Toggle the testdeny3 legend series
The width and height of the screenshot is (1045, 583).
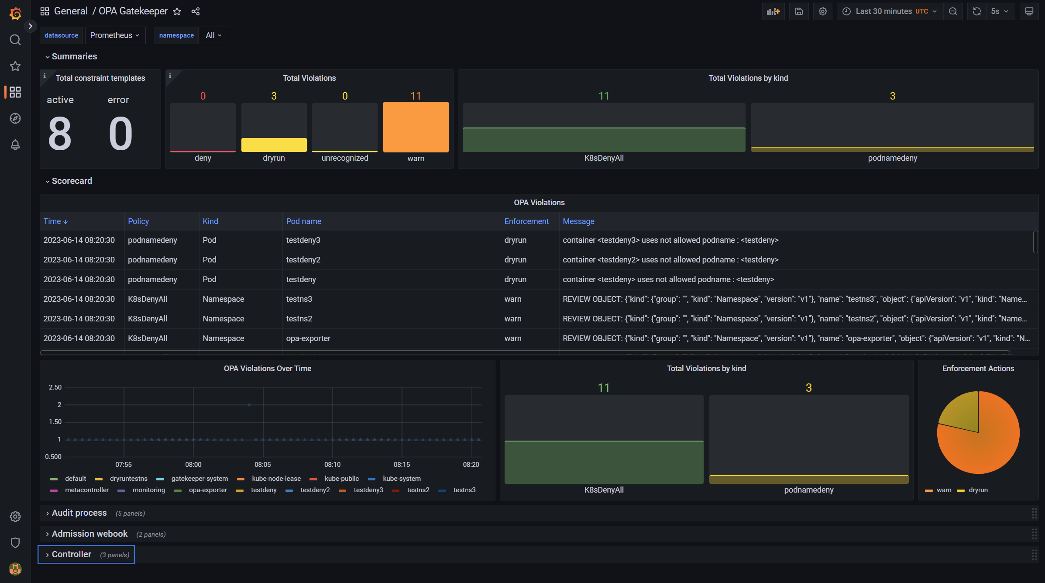click(368, 490)
